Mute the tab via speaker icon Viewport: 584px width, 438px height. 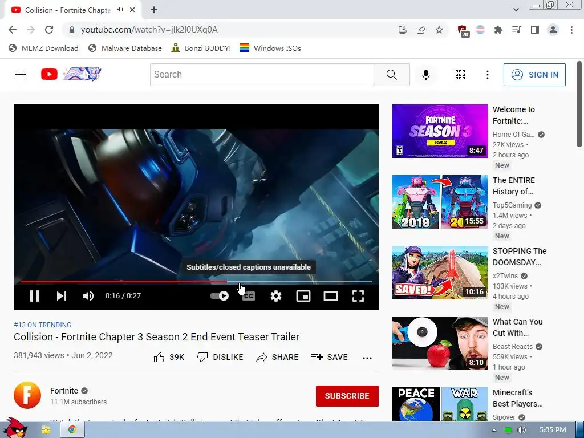(x=120, y=10)
